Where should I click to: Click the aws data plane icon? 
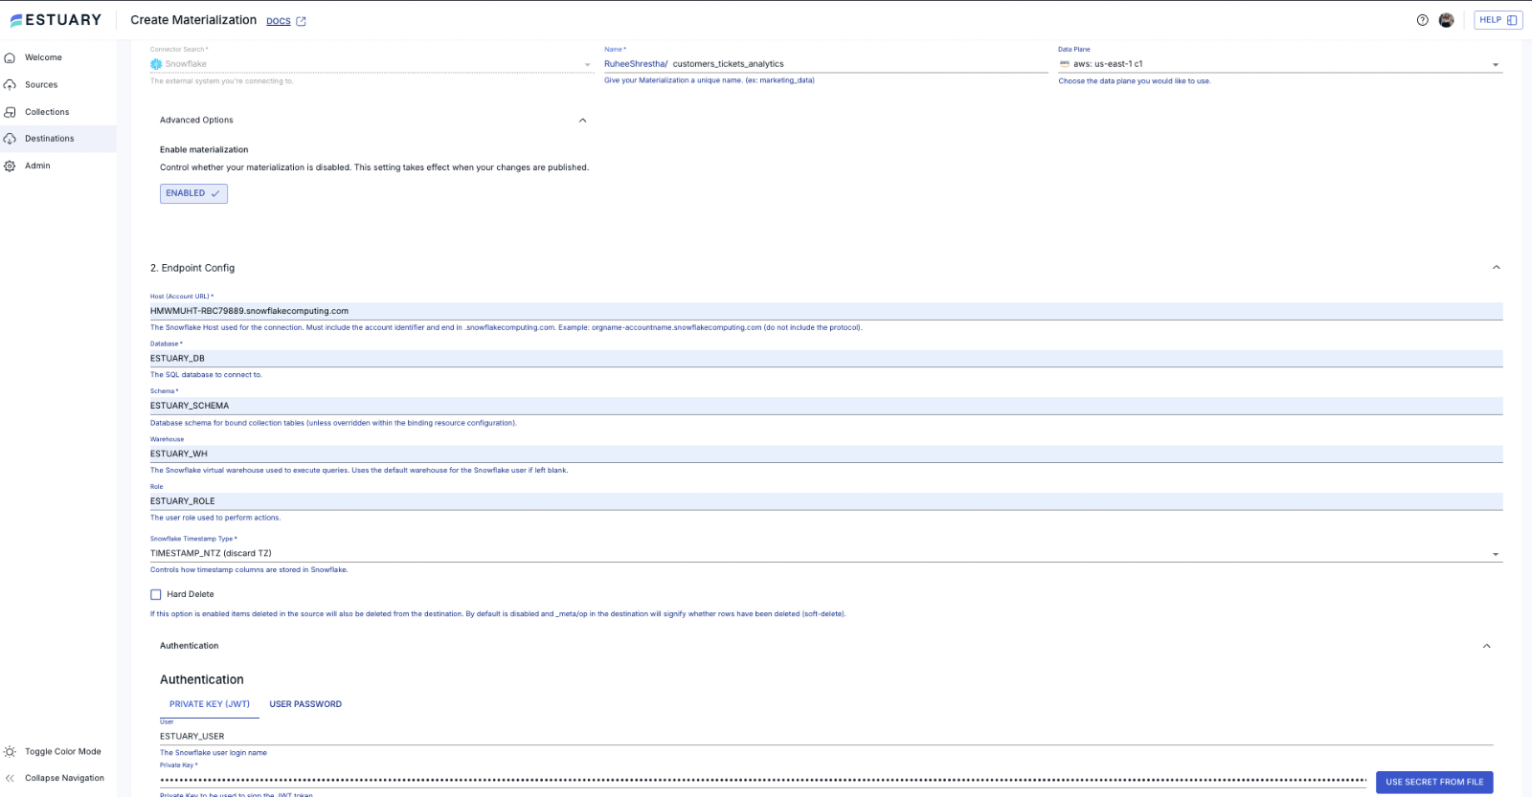click(x=1064, y=64)
